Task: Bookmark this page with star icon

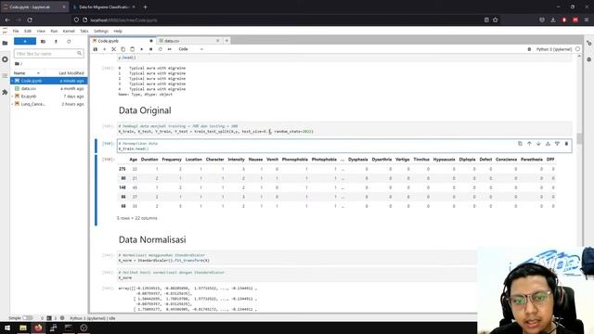Action: click(495, 19)
